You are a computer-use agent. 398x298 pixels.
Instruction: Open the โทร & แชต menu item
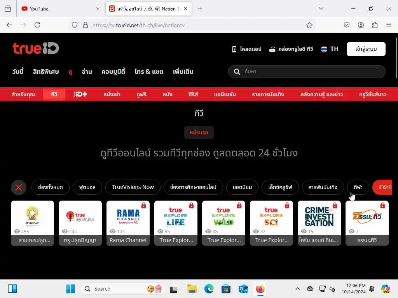coord(149,72)
